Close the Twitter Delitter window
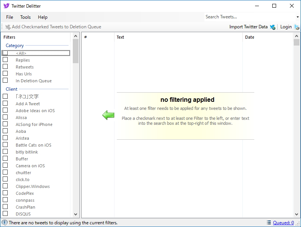This screenshot has height=227, width=301. [x=292, y=6]
